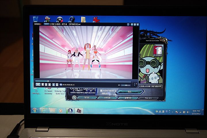Open the LG Smart Recovery shortcut
Viewport: 207px width, 138px height.
click(x=48, y=91)
